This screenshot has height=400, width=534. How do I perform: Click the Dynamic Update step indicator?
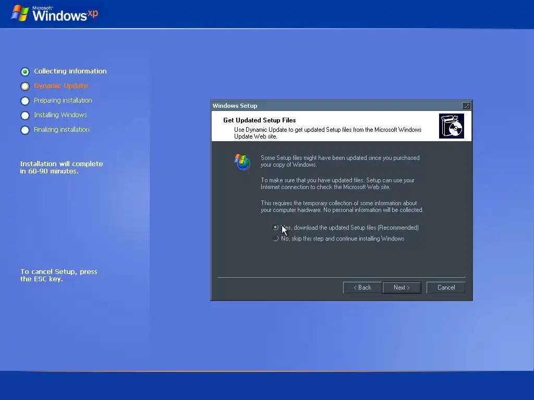25,86
